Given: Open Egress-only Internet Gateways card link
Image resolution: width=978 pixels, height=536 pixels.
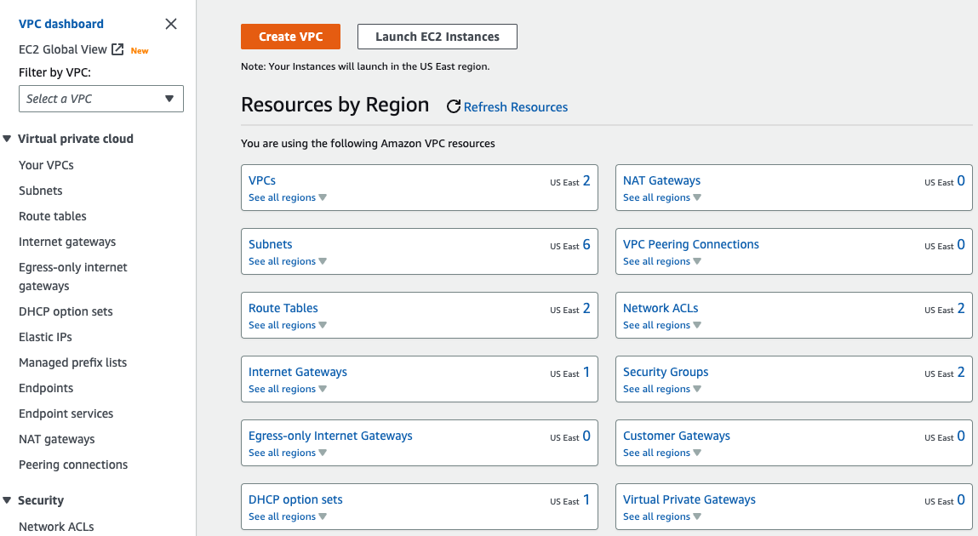Looking at the screenshot, I should 330,436.
